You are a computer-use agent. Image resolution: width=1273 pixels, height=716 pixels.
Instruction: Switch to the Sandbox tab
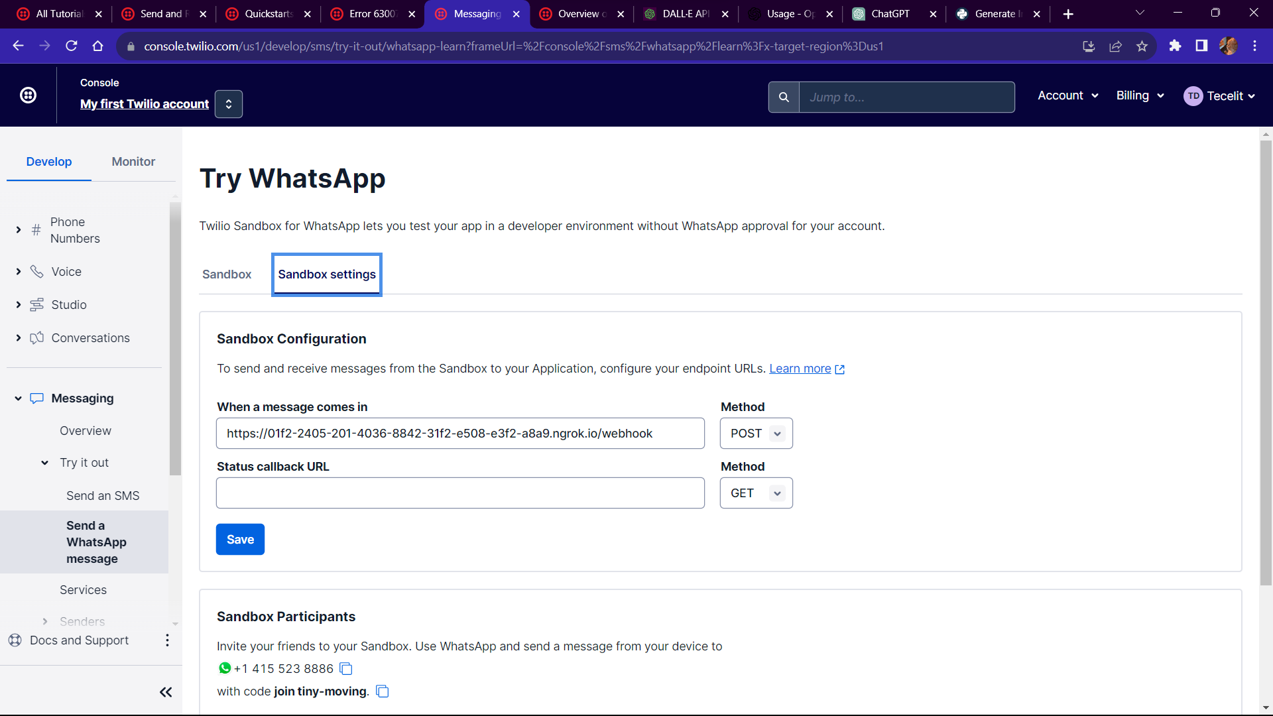[x=227, y=274]
